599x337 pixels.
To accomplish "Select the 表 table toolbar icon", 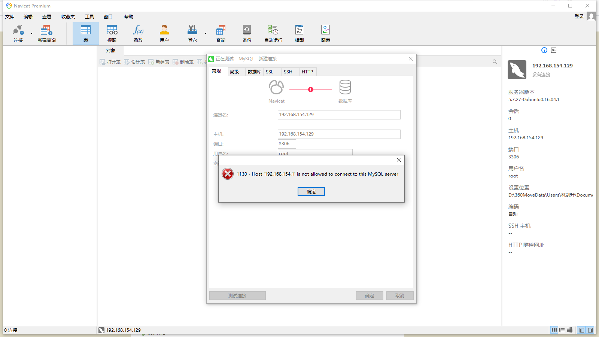I will (x=86, y=33).
